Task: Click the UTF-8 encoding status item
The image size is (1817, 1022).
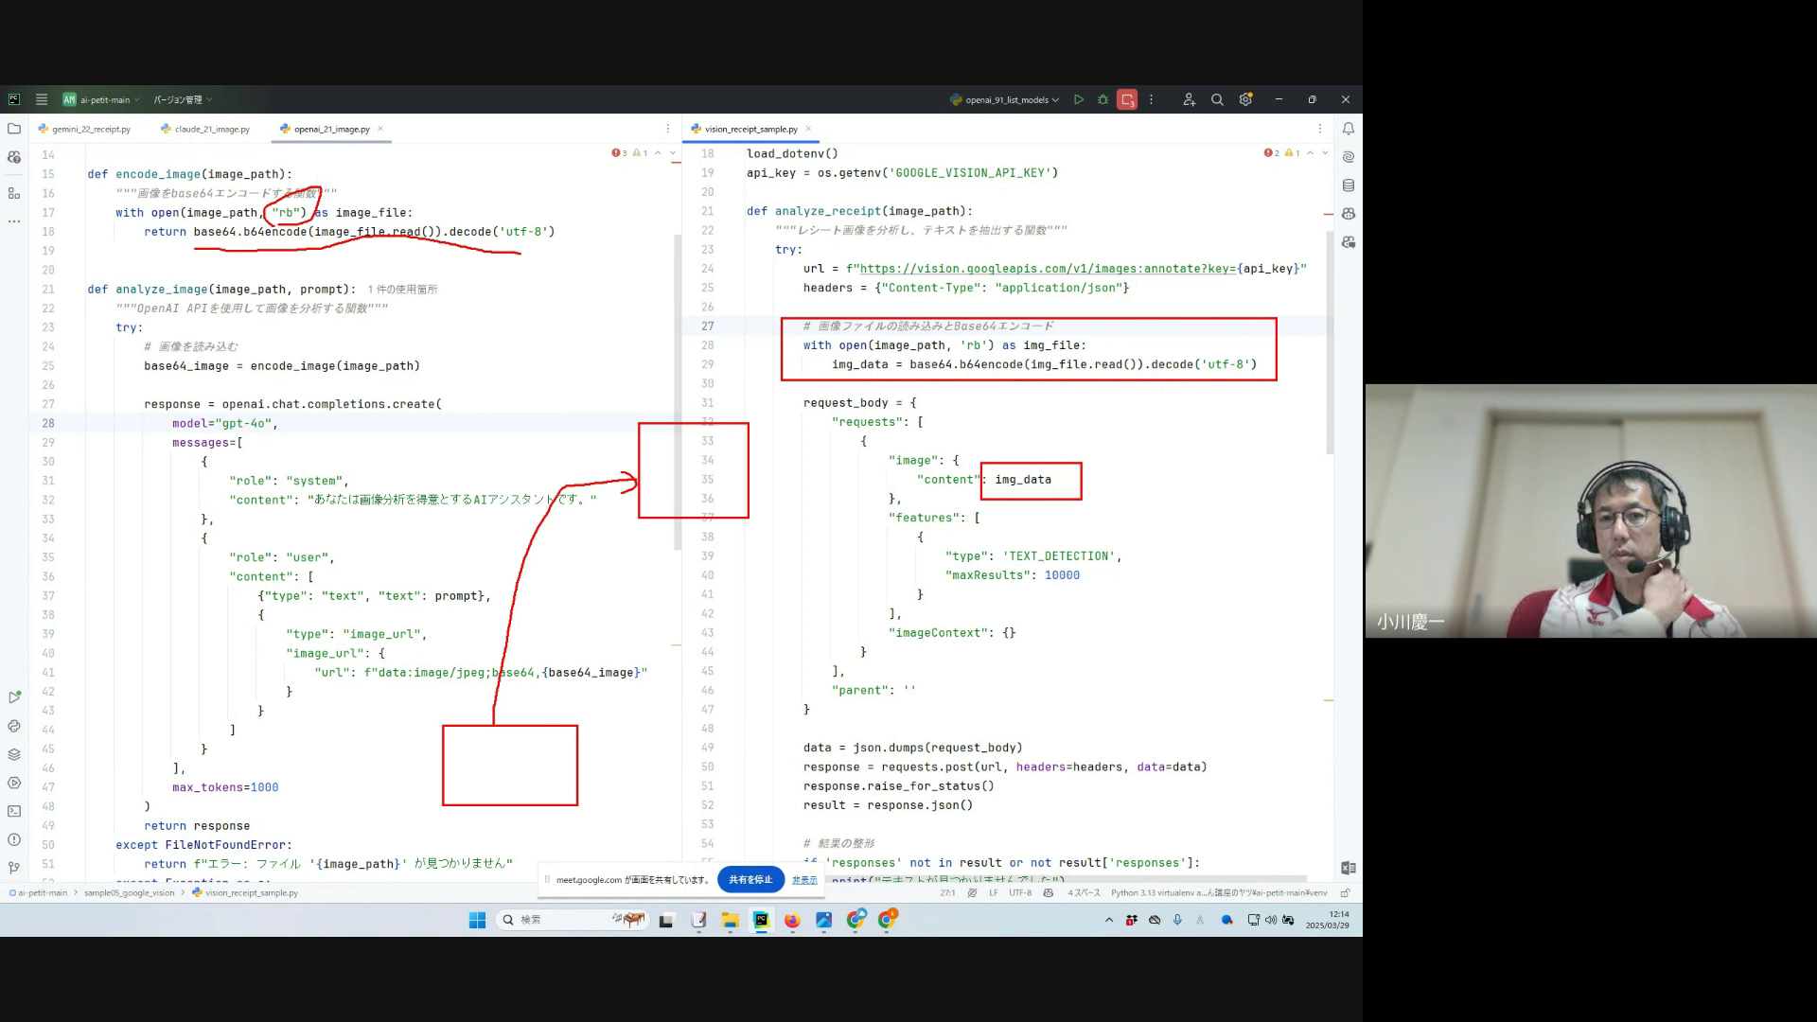Action: 1019,892
